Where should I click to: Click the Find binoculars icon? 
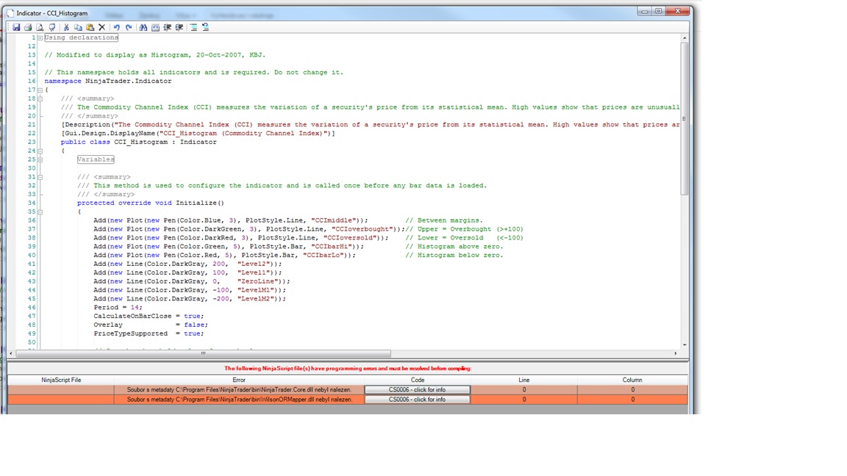click(143, 27)
